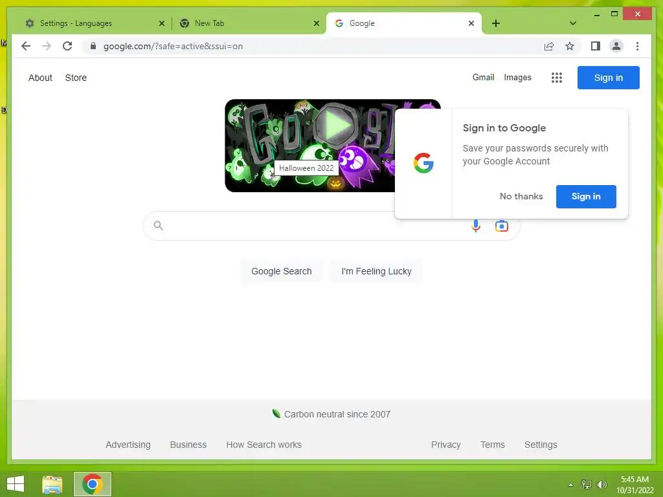
Task: Click the forward navigation arrow
Action: click(47, 46)
